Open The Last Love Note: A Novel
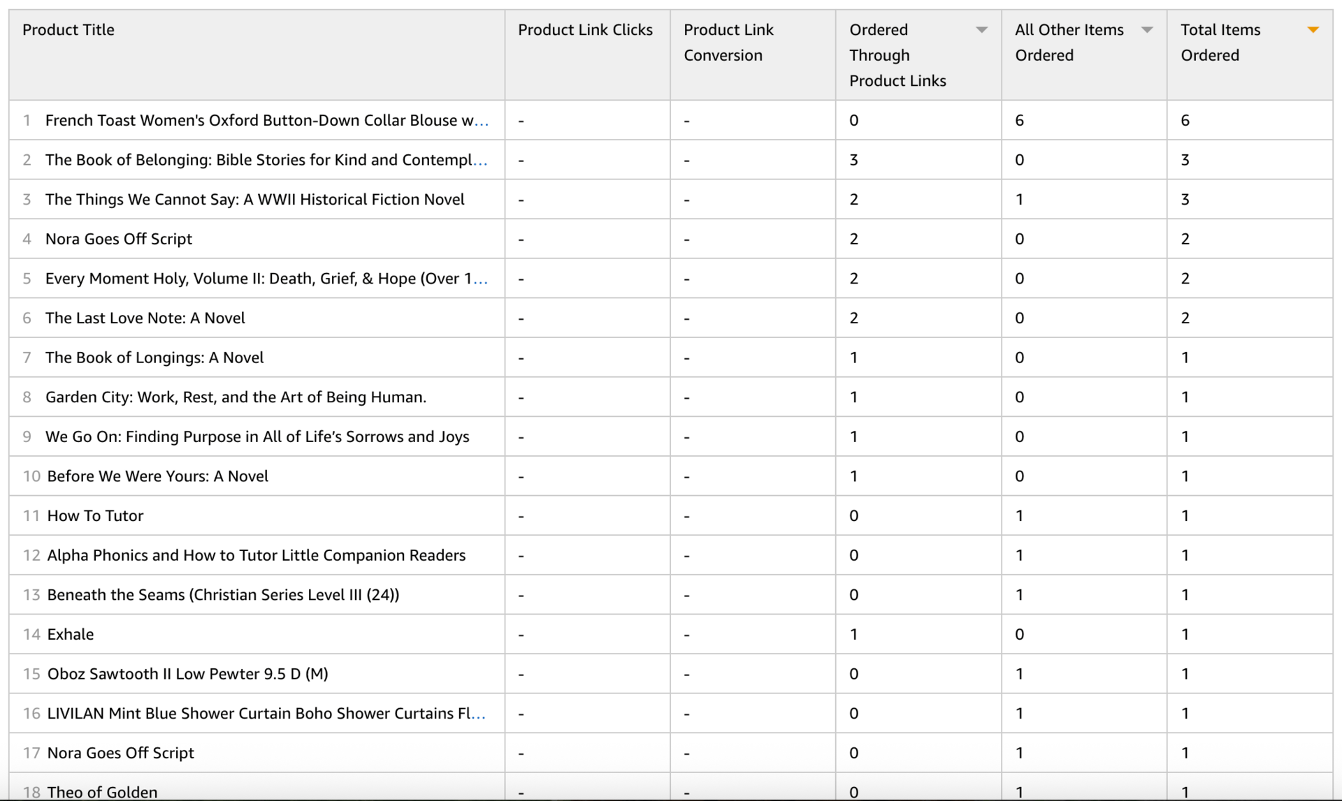This screenshot has height=801, width=1342. pyautogui.click(x=145, y=318)
